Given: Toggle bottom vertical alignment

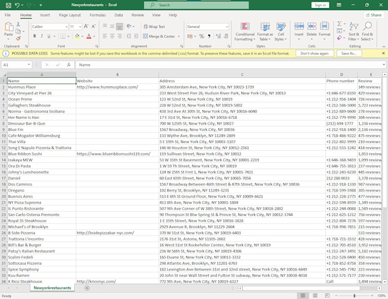Looking at the screenshot, I should pyautogui.click(x=119, y=26).
